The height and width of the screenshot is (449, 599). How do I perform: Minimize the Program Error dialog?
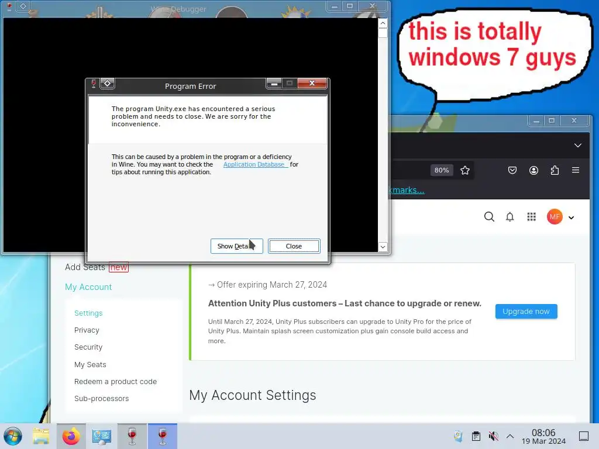click(x=274, y=83)
